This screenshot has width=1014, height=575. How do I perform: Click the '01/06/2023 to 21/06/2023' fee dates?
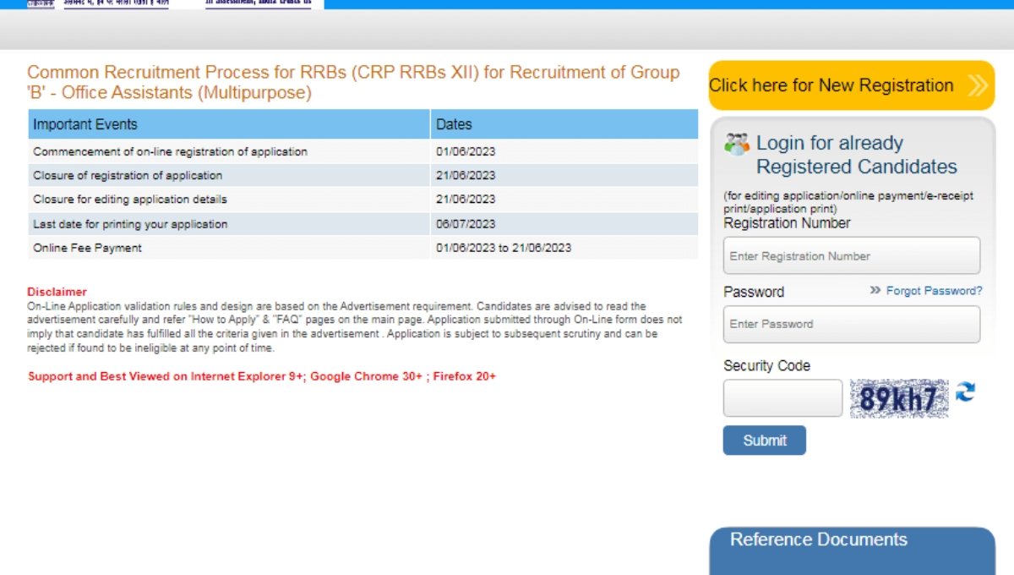(504, 248)
